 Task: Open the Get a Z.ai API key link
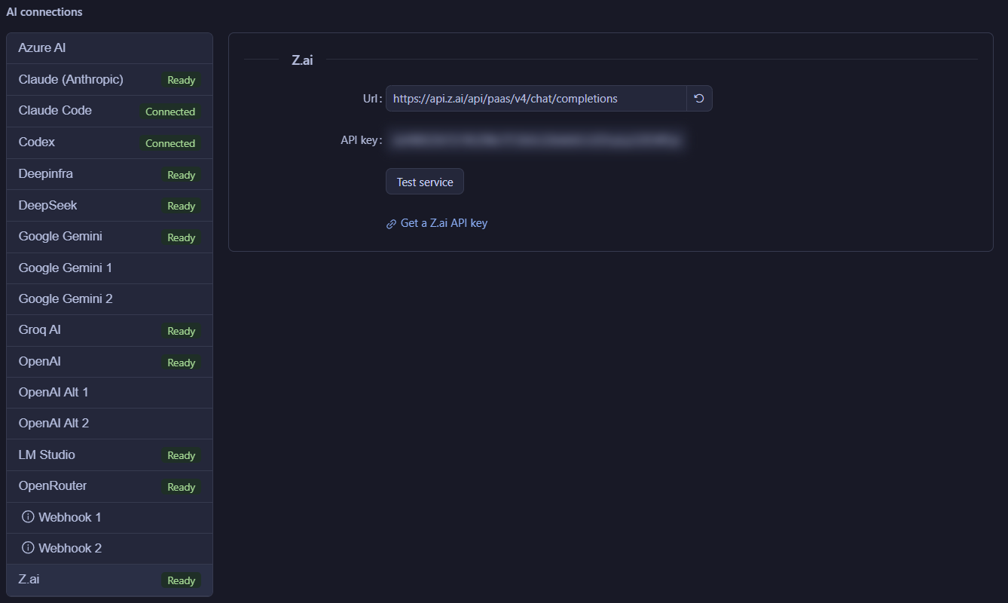click(444, 223)
